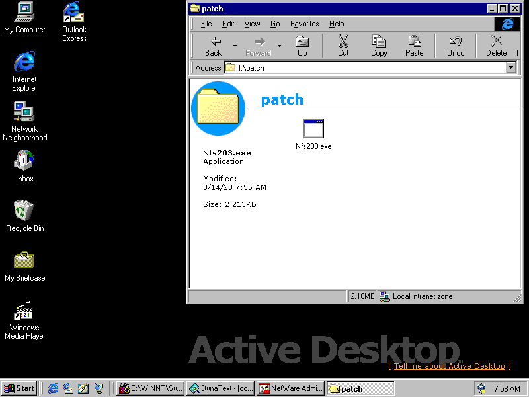Click the Paste toolbar button
The image size is (529, 397).
[415, 46]
